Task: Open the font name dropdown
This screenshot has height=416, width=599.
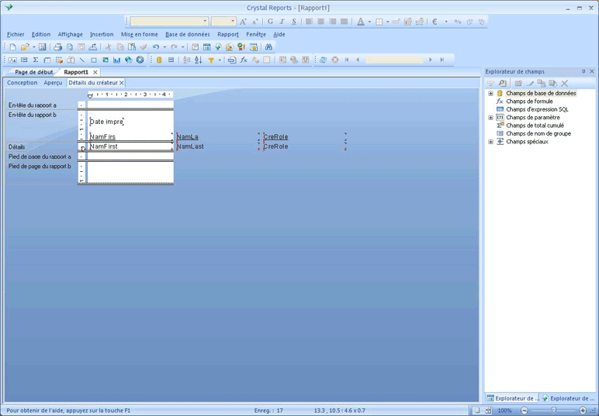Action: [205, 22]
